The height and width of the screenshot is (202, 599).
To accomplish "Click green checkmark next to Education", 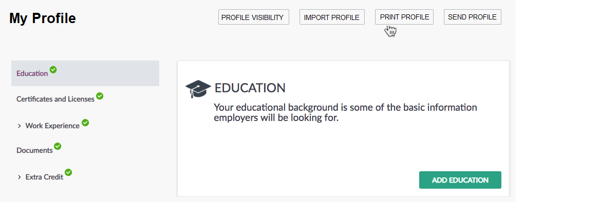I will (x=53, y=70).
